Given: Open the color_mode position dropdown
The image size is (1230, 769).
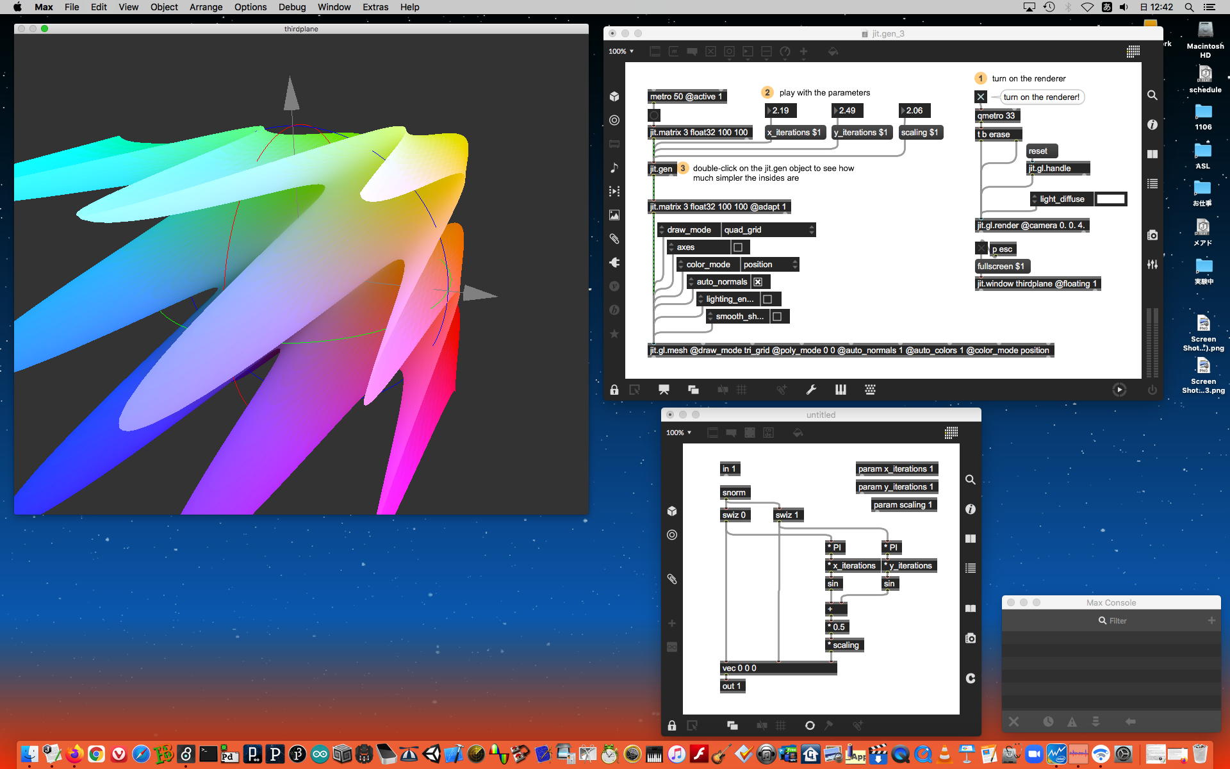Looking at the screenshot, I should pyautogui.click(x=770, y=265).
